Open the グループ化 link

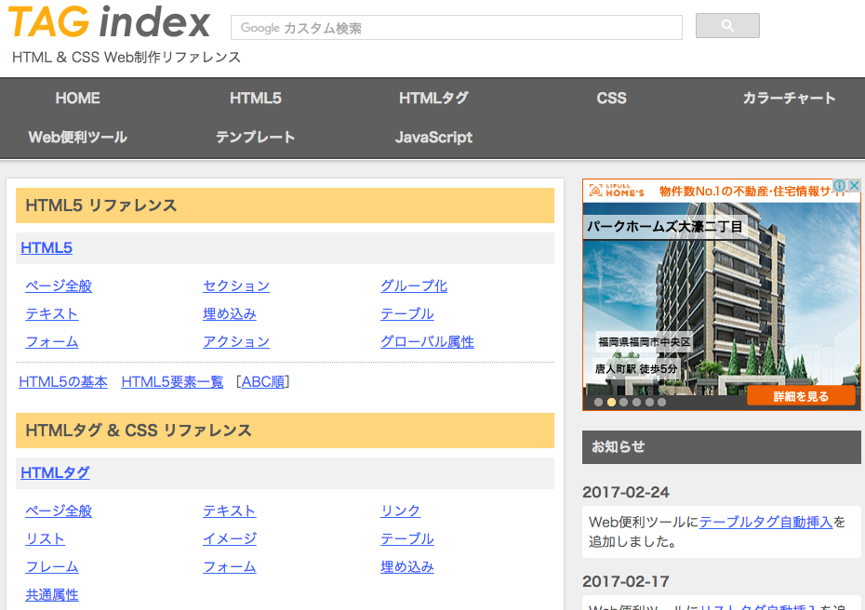tap(414, 285)
